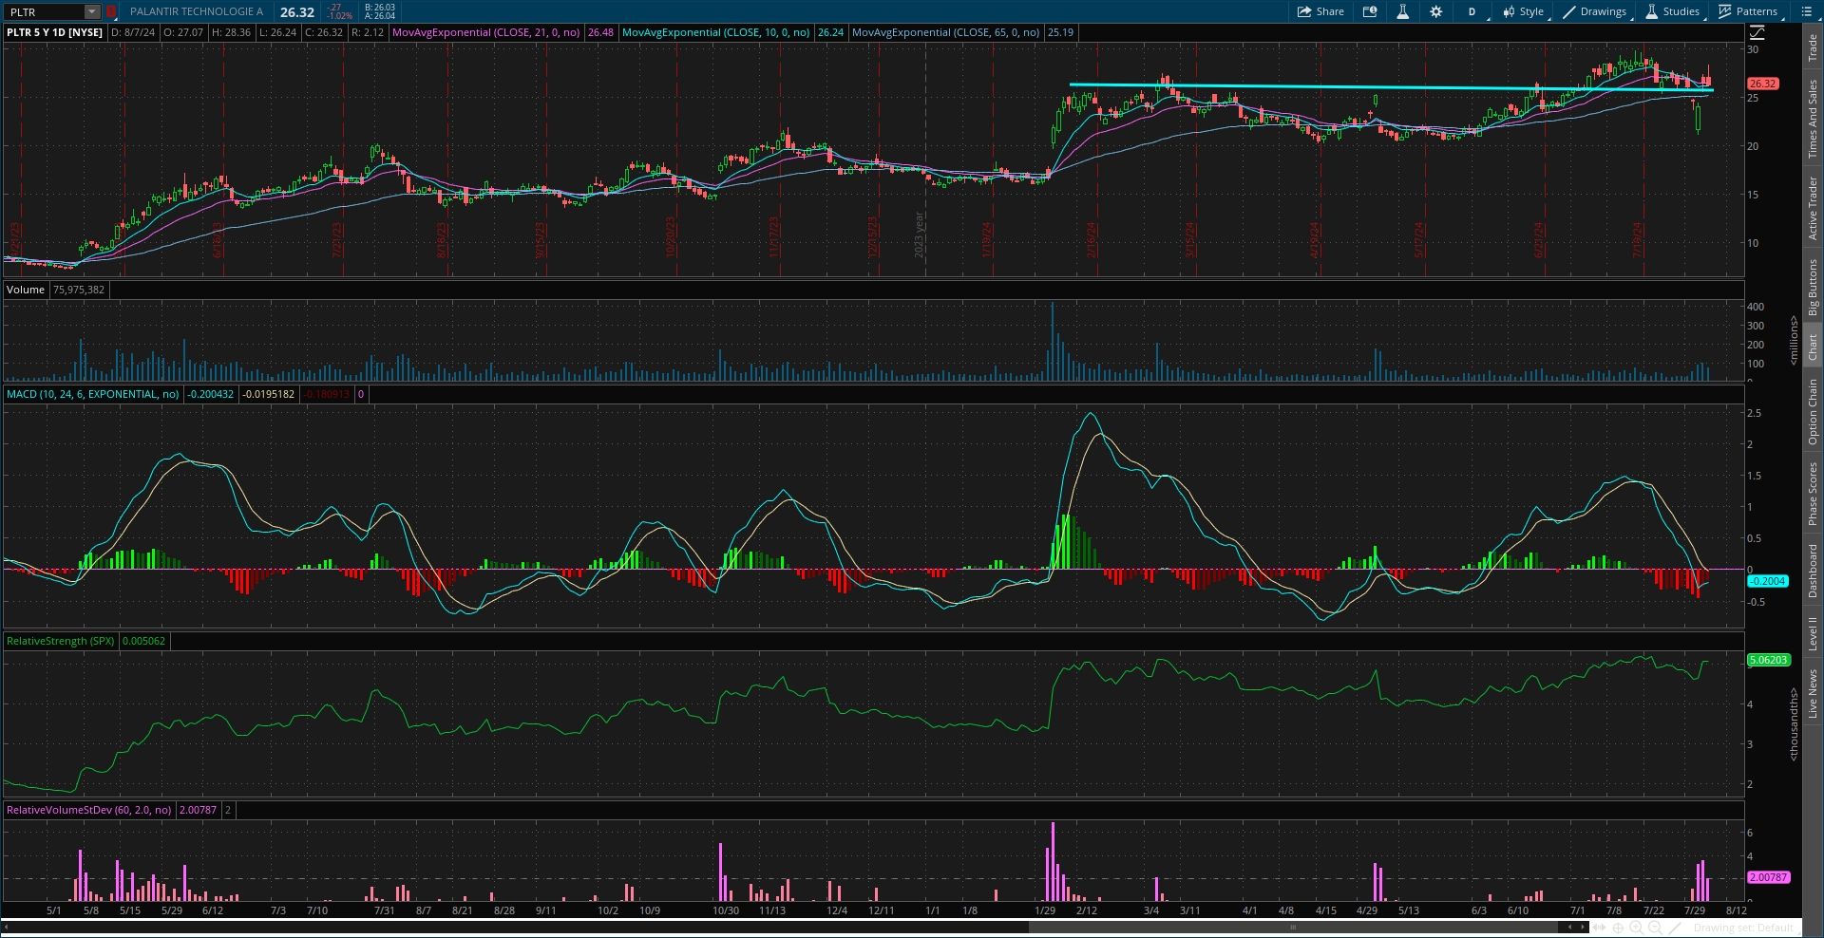Open the Level II side tab
Screen dimensions: 1824x938
click(x=1813, y=633)
